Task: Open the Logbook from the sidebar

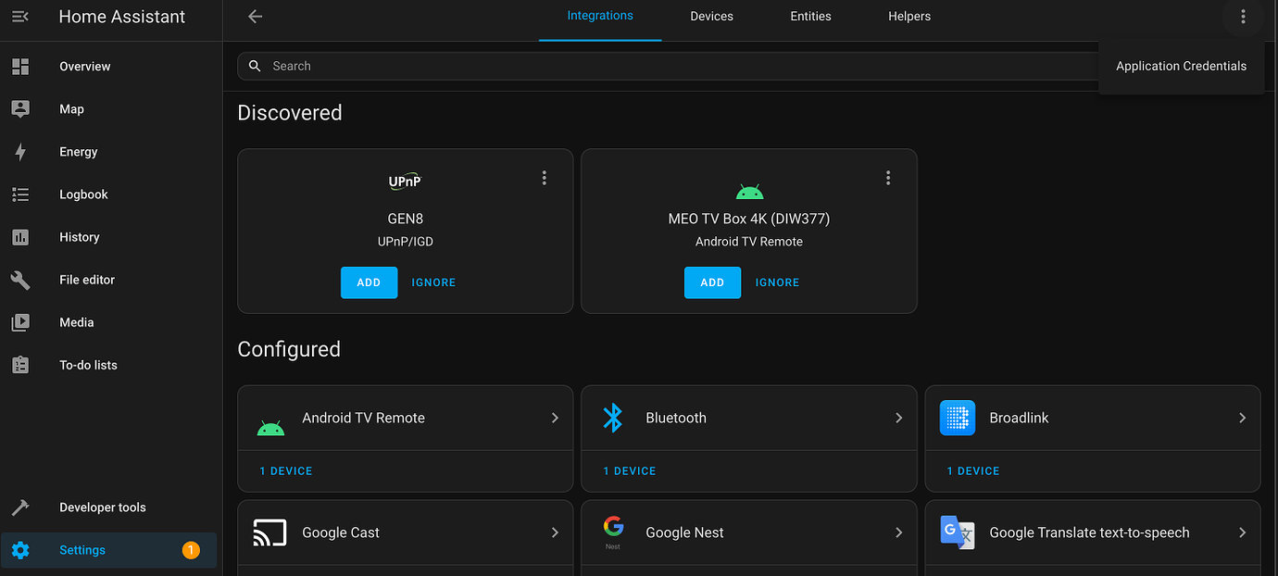Action: (83, 194)
